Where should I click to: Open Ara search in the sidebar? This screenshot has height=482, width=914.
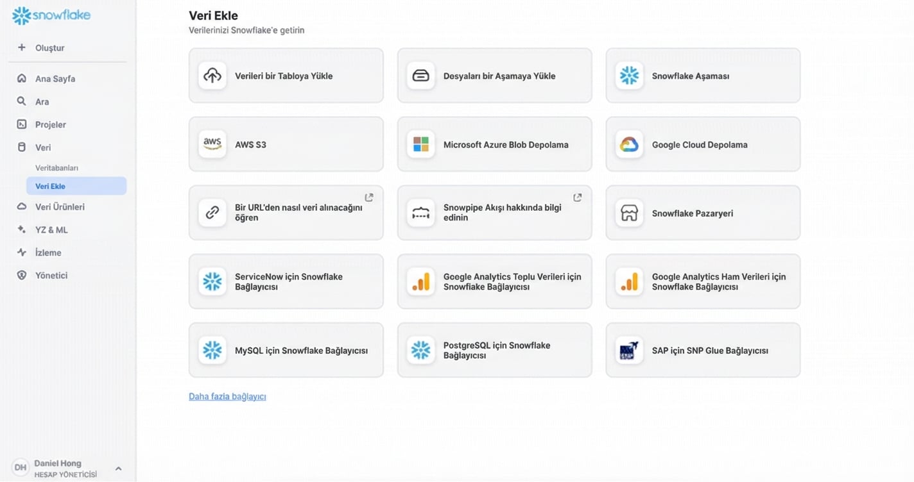click(42, 102)
